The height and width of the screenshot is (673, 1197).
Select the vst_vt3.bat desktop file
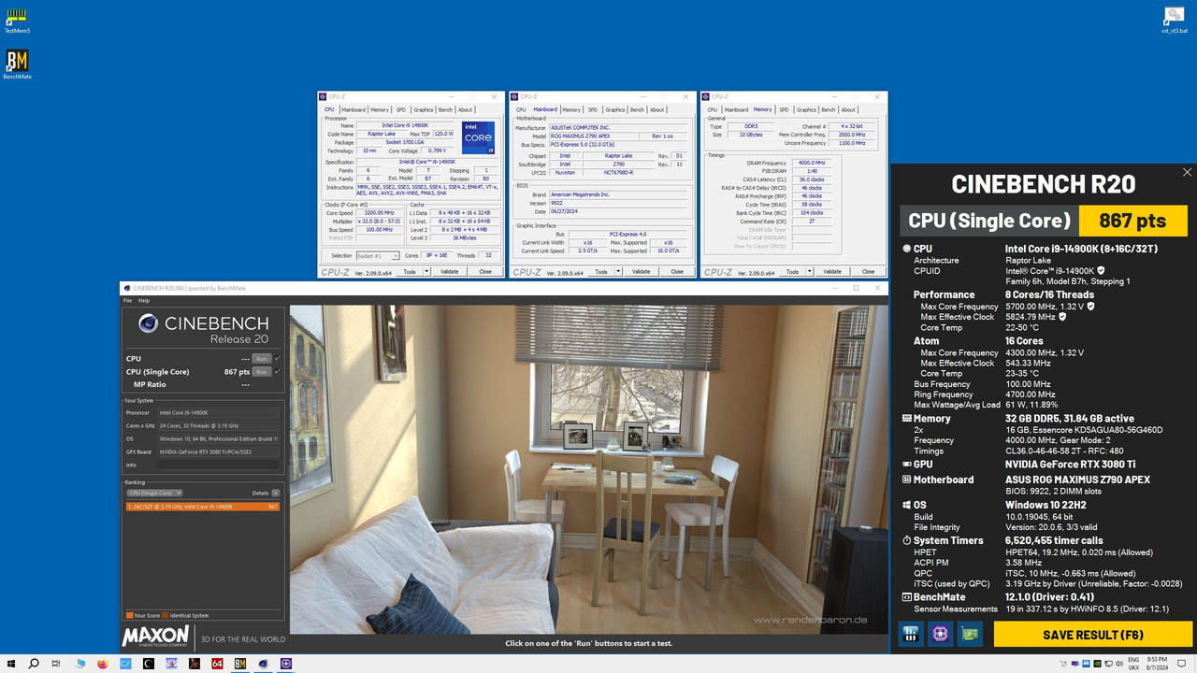tap(1175, 21)
